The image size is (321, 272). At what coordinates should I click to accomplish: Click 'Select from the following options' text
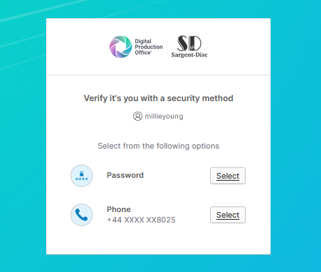(x=158, y=146)
